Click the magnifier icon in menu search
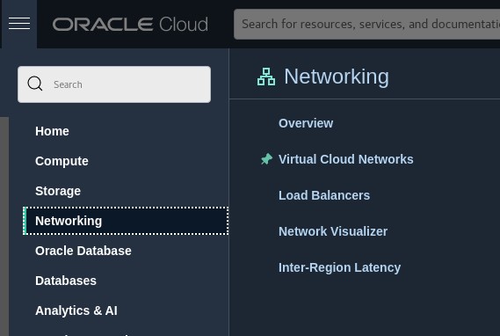500x336 pixels. point(35,84)
